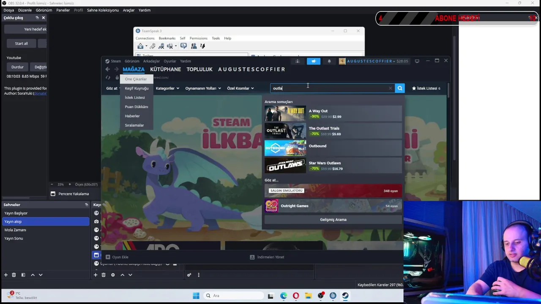Viewport: 541px width, 304px height.
Task: Open source properties gear icon
Action: pyautogui.click(x=113, y=275)
